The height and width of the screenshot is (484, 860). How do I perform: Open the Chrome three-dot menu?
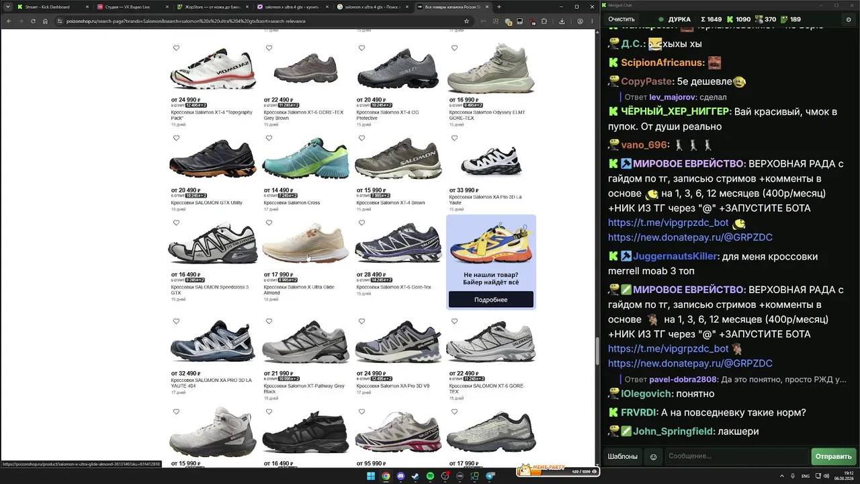[591, 21]
